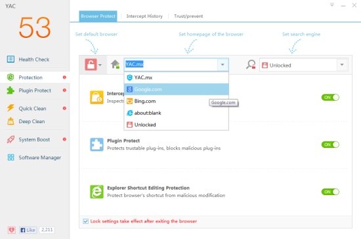Open Software Manager from sidebar

(x=39, y=158)
